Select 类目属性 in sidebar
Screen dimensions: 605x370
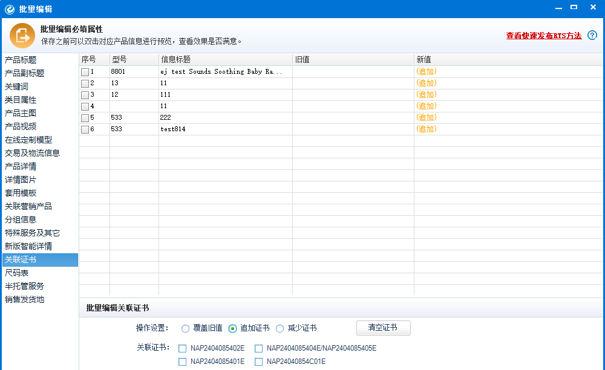tap(21, 100)
